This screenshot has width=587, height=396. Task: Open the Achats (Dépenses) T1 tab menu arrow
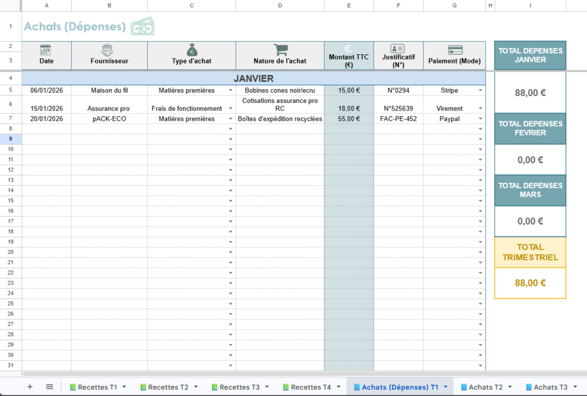[446, 387]
